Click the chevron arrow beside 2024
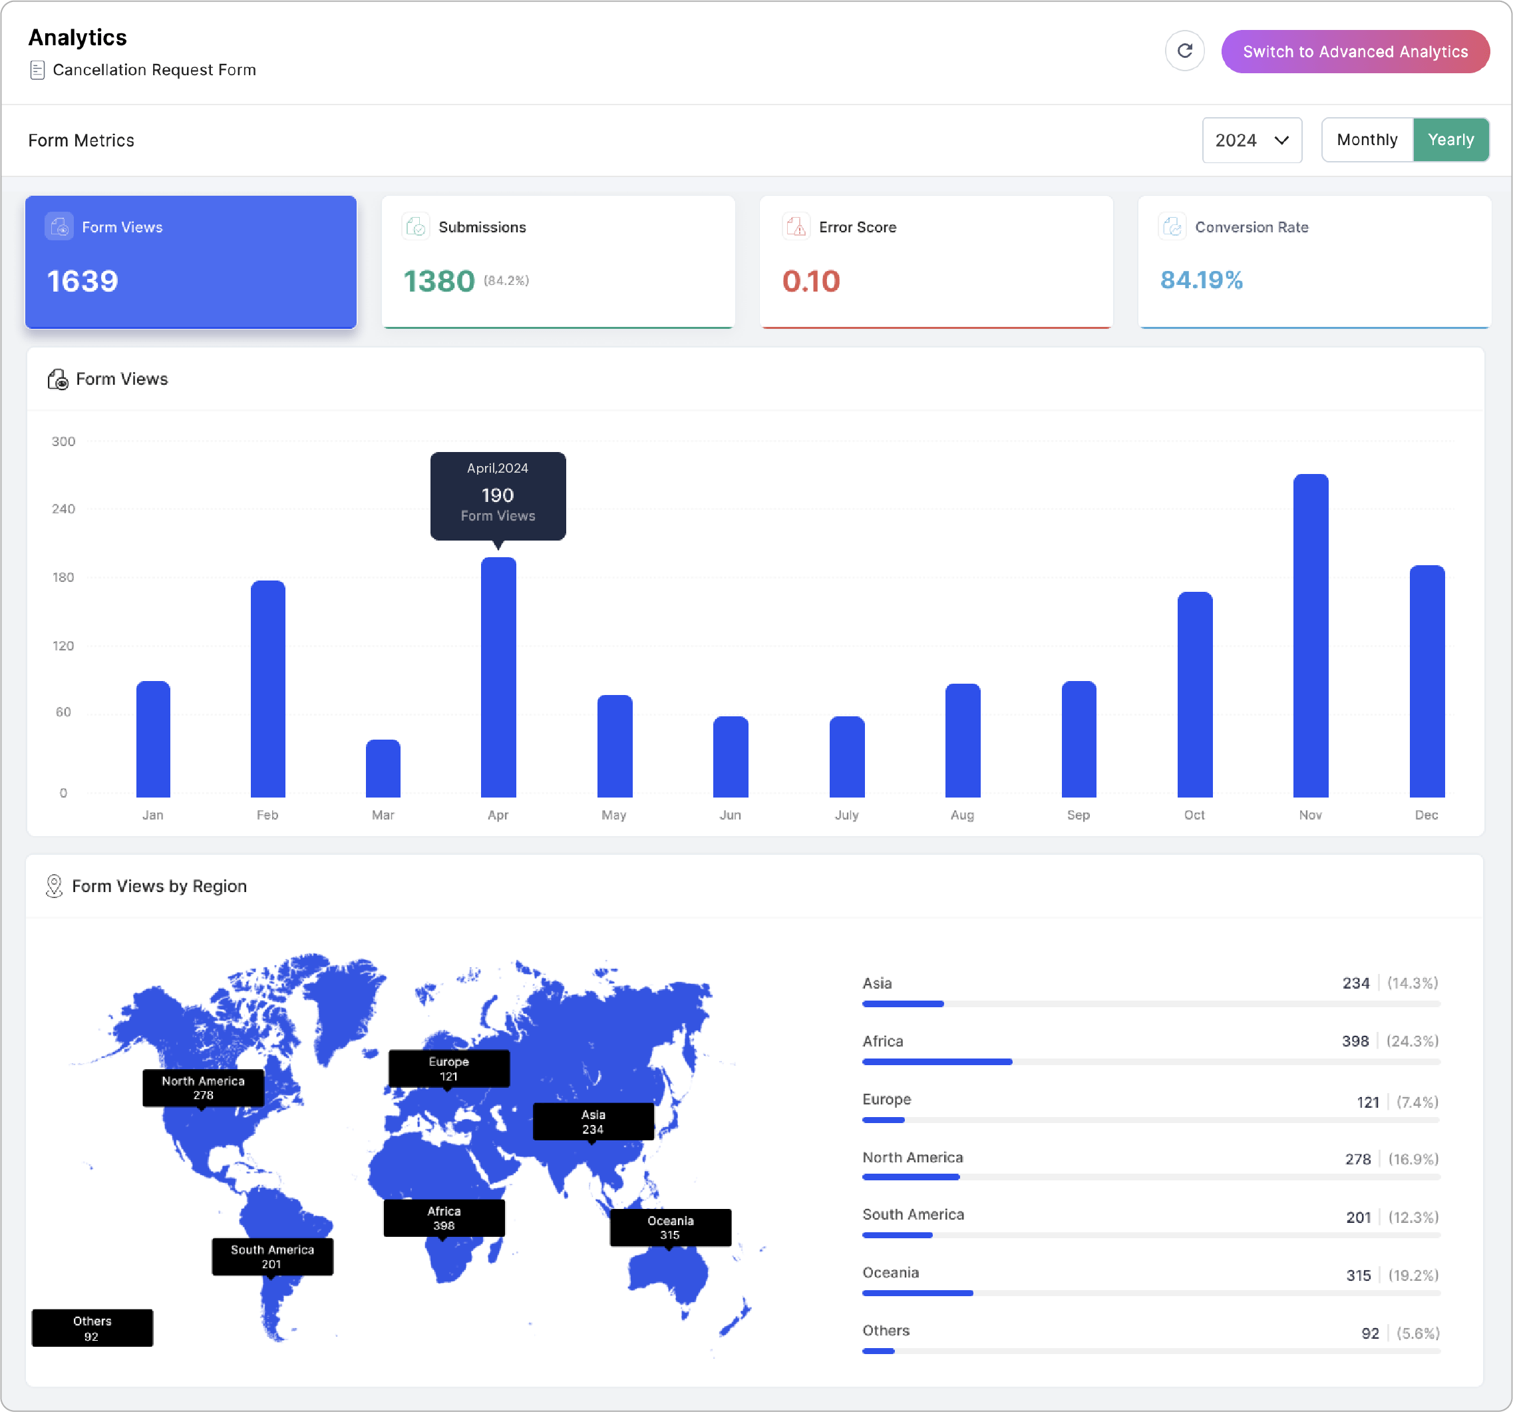This screenshot has height=1412, width=1513. 1281,141
